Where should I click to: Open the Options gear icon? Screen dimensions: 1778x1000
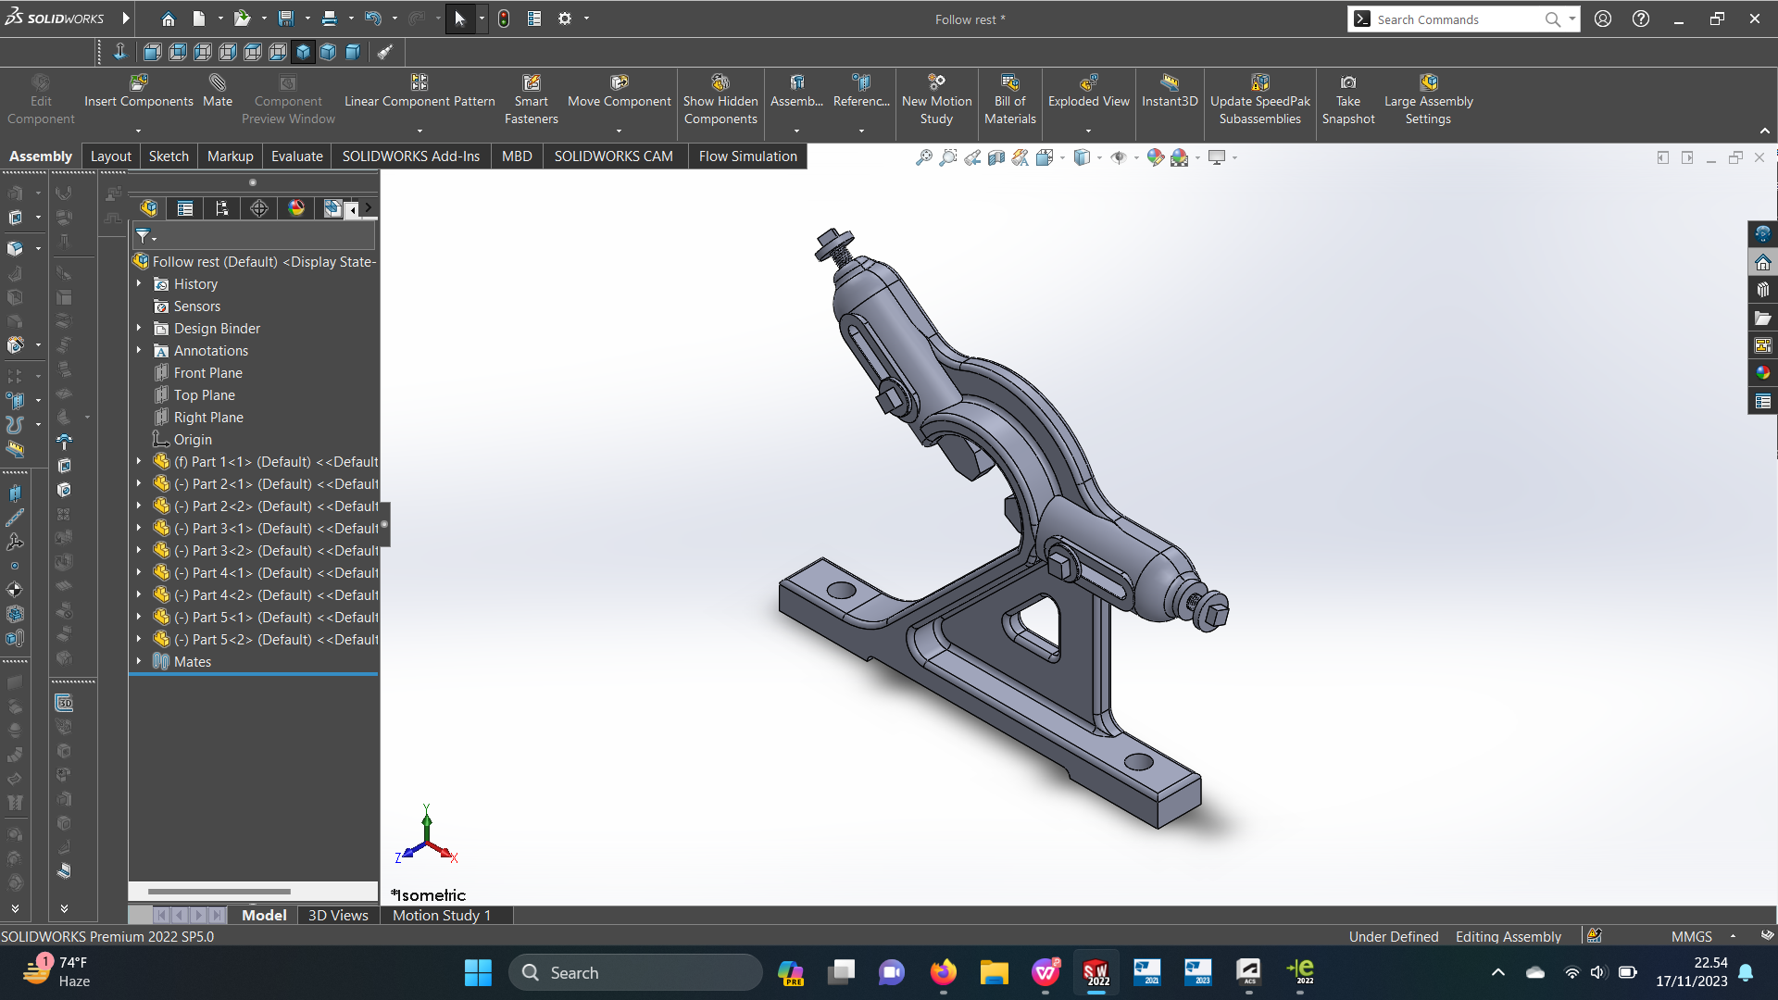565,19
